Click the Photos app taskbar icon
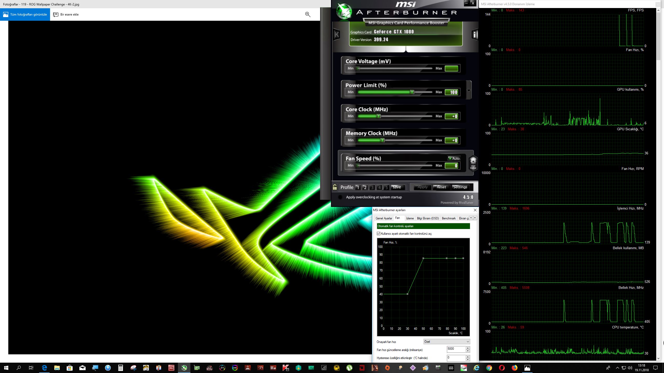The image size is (664, 373). pyautogui.click(x=527, y=368)
